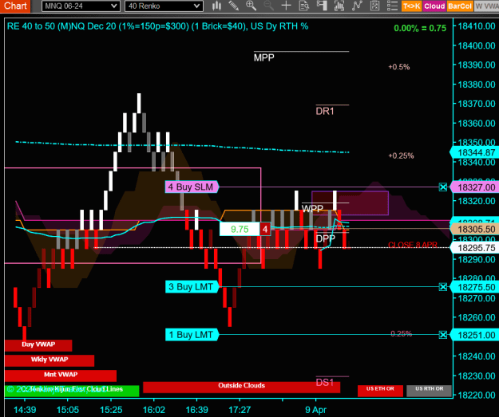This screenshot has width=499, height=417.
Task: Open the Chart Trader panel icon
Action: pos(322,6)
